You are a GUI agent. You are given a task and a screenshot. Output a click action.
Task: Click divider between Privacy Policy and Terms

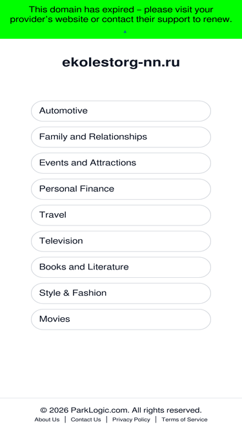tap(156, 419)
